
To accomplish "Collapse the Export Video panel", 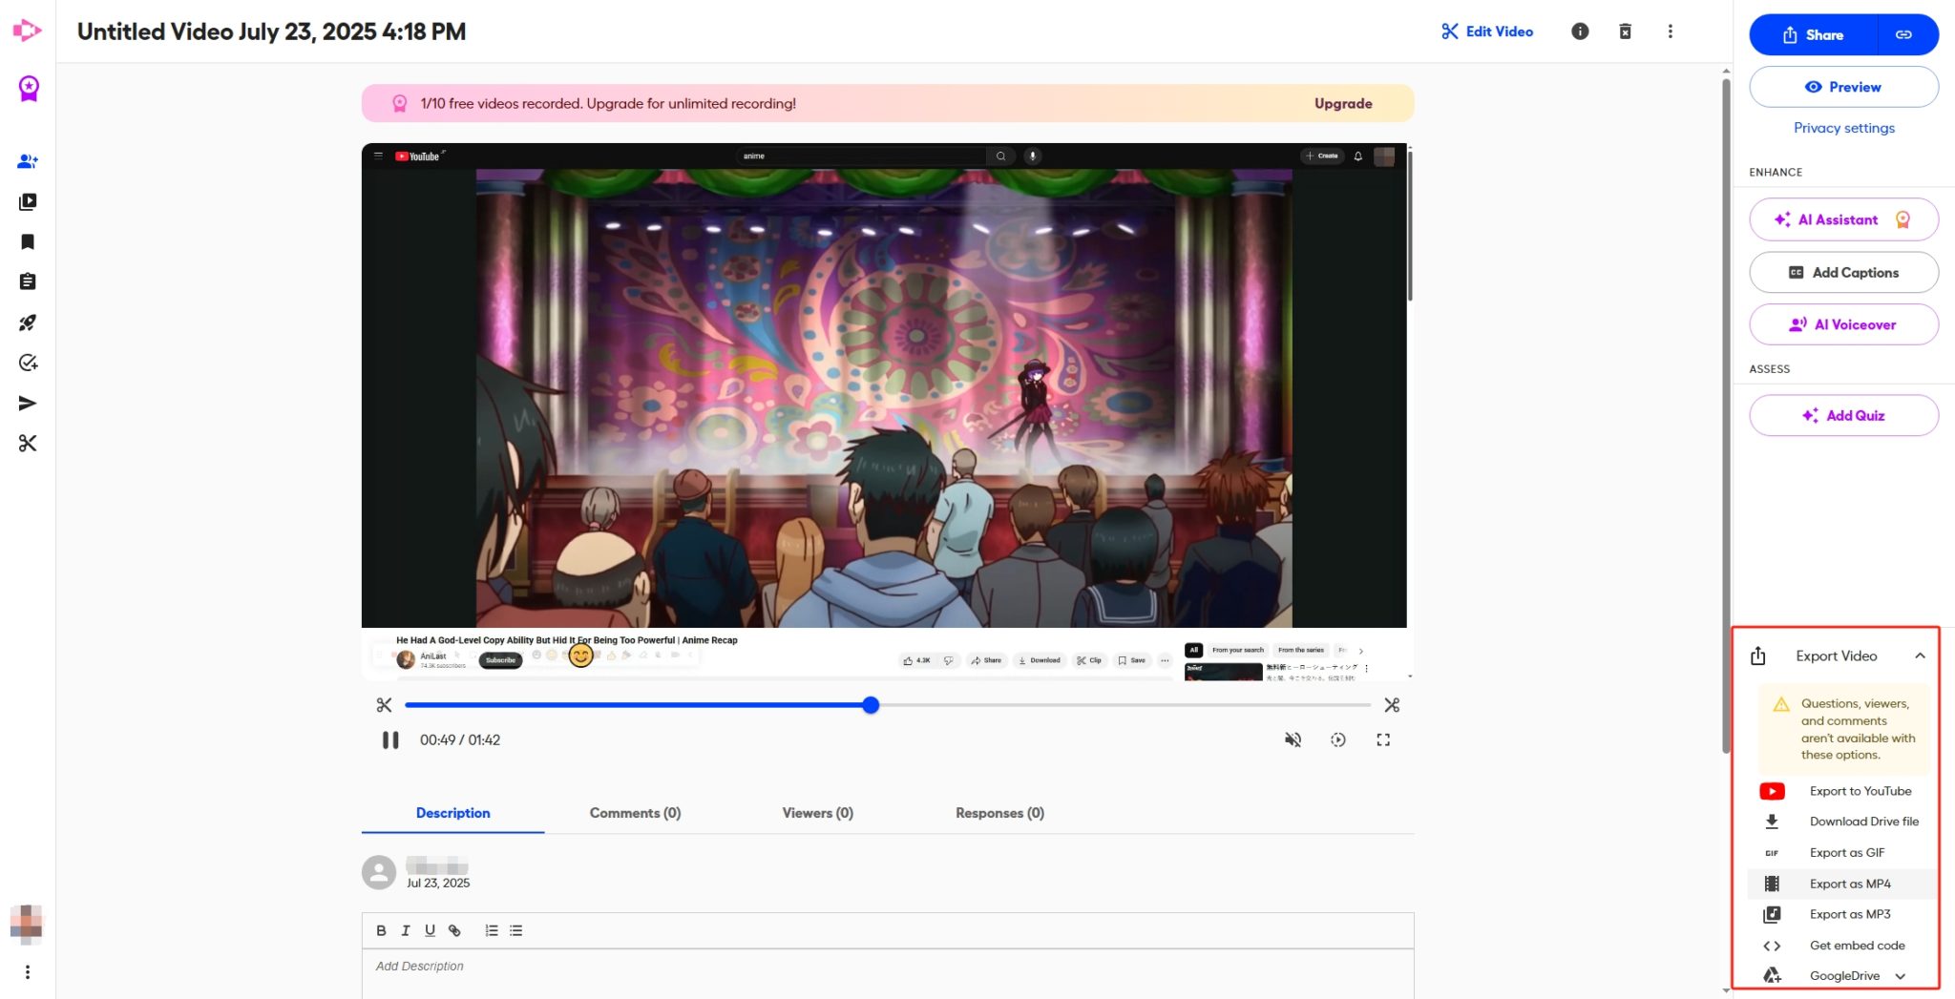I will click(x=1920, y=656).
